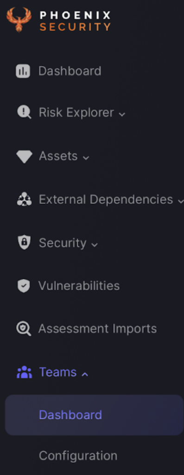Screen dimensions: 184x475
Task: Click the Phoenix Security bird logo
Action: click(19, 19)
